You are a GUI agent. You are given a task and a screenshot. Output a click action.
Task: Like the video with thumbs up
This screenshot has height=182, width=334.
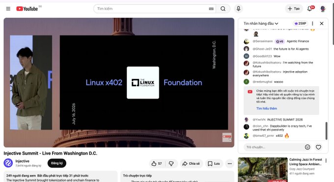157,163
